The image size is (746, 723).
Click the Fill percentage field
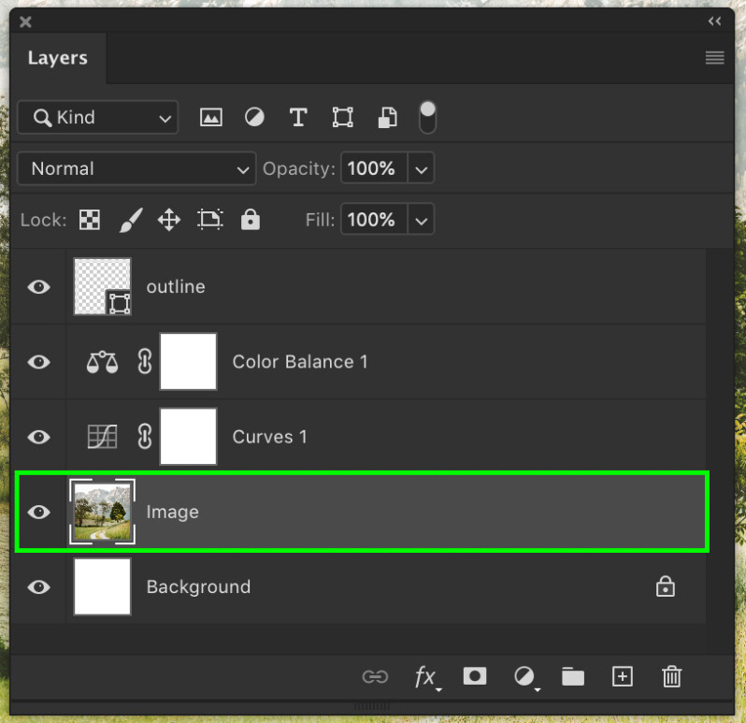(372, 220)
